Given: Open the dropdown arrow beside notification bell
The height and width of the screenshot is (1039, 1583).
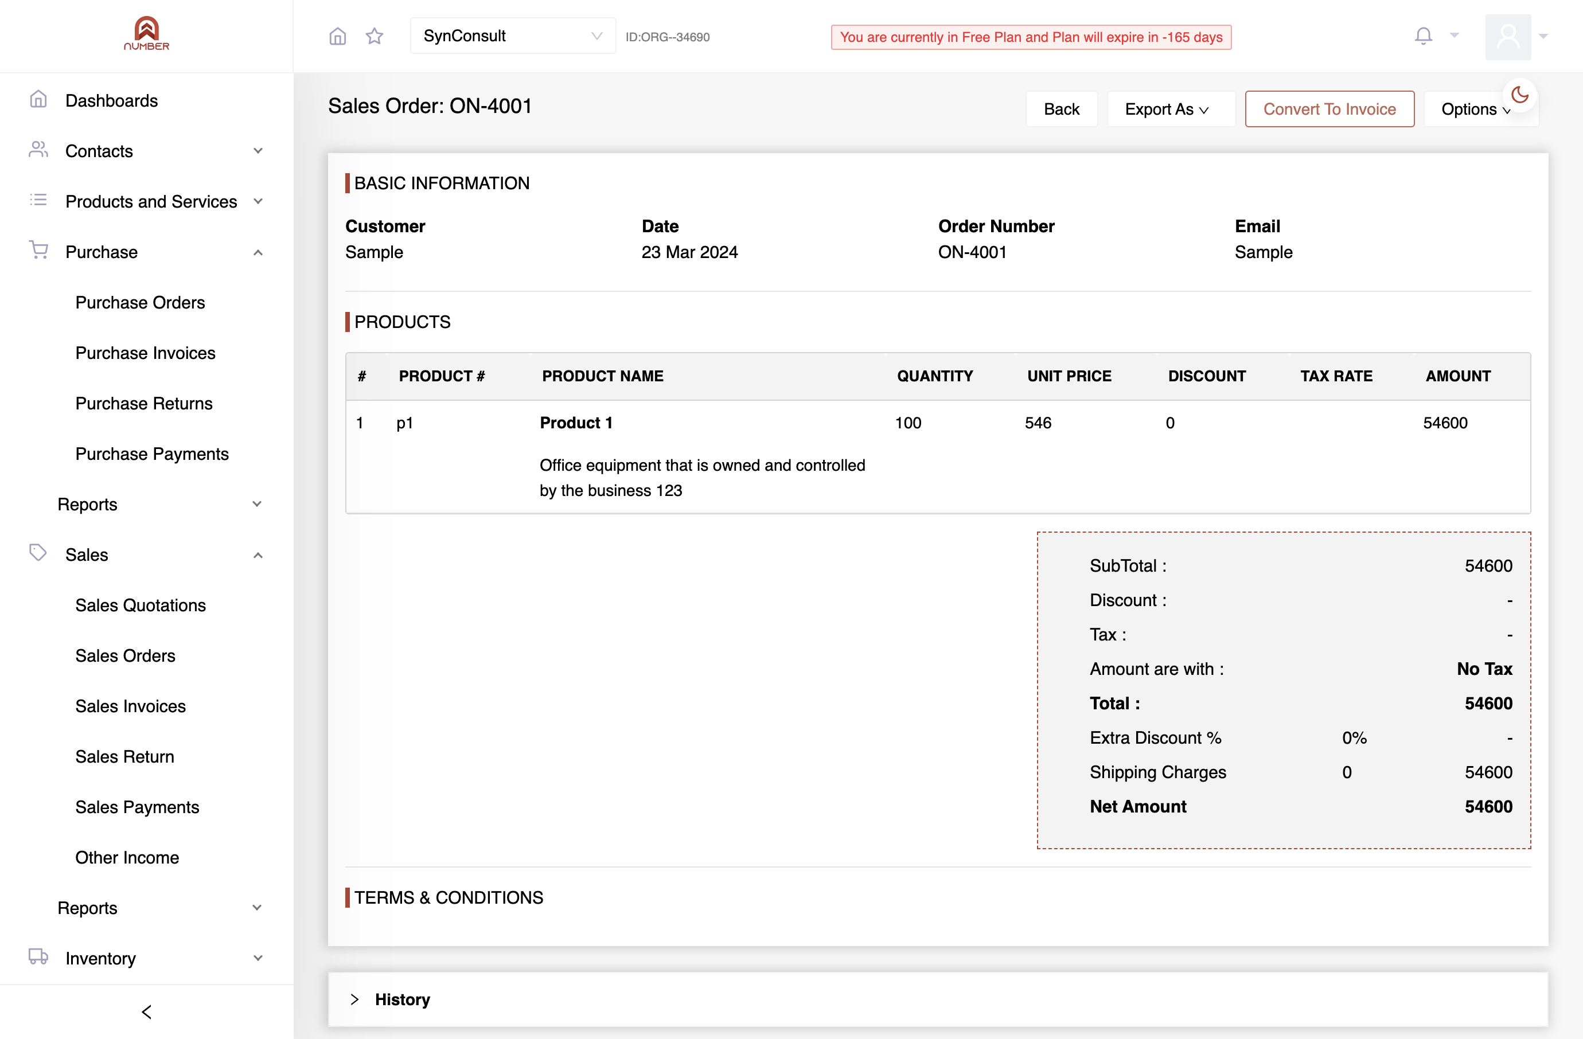Looking at the screenshot, I should point(1454,36).
